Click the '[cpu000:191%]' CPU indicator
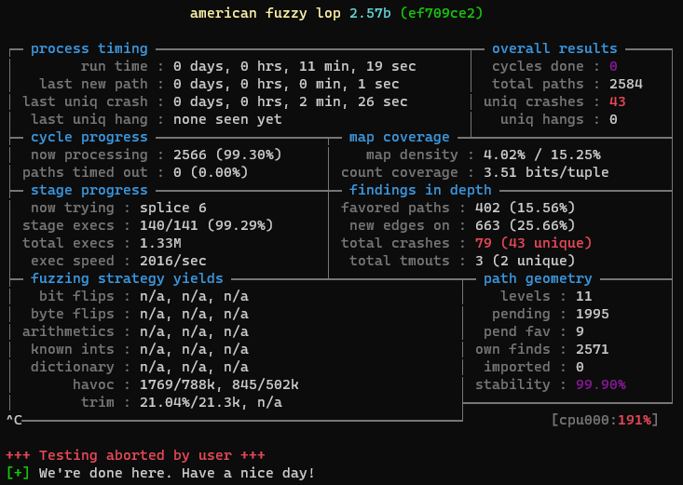The height and width of the screenshot is (485, 683). tap(605, 420)
